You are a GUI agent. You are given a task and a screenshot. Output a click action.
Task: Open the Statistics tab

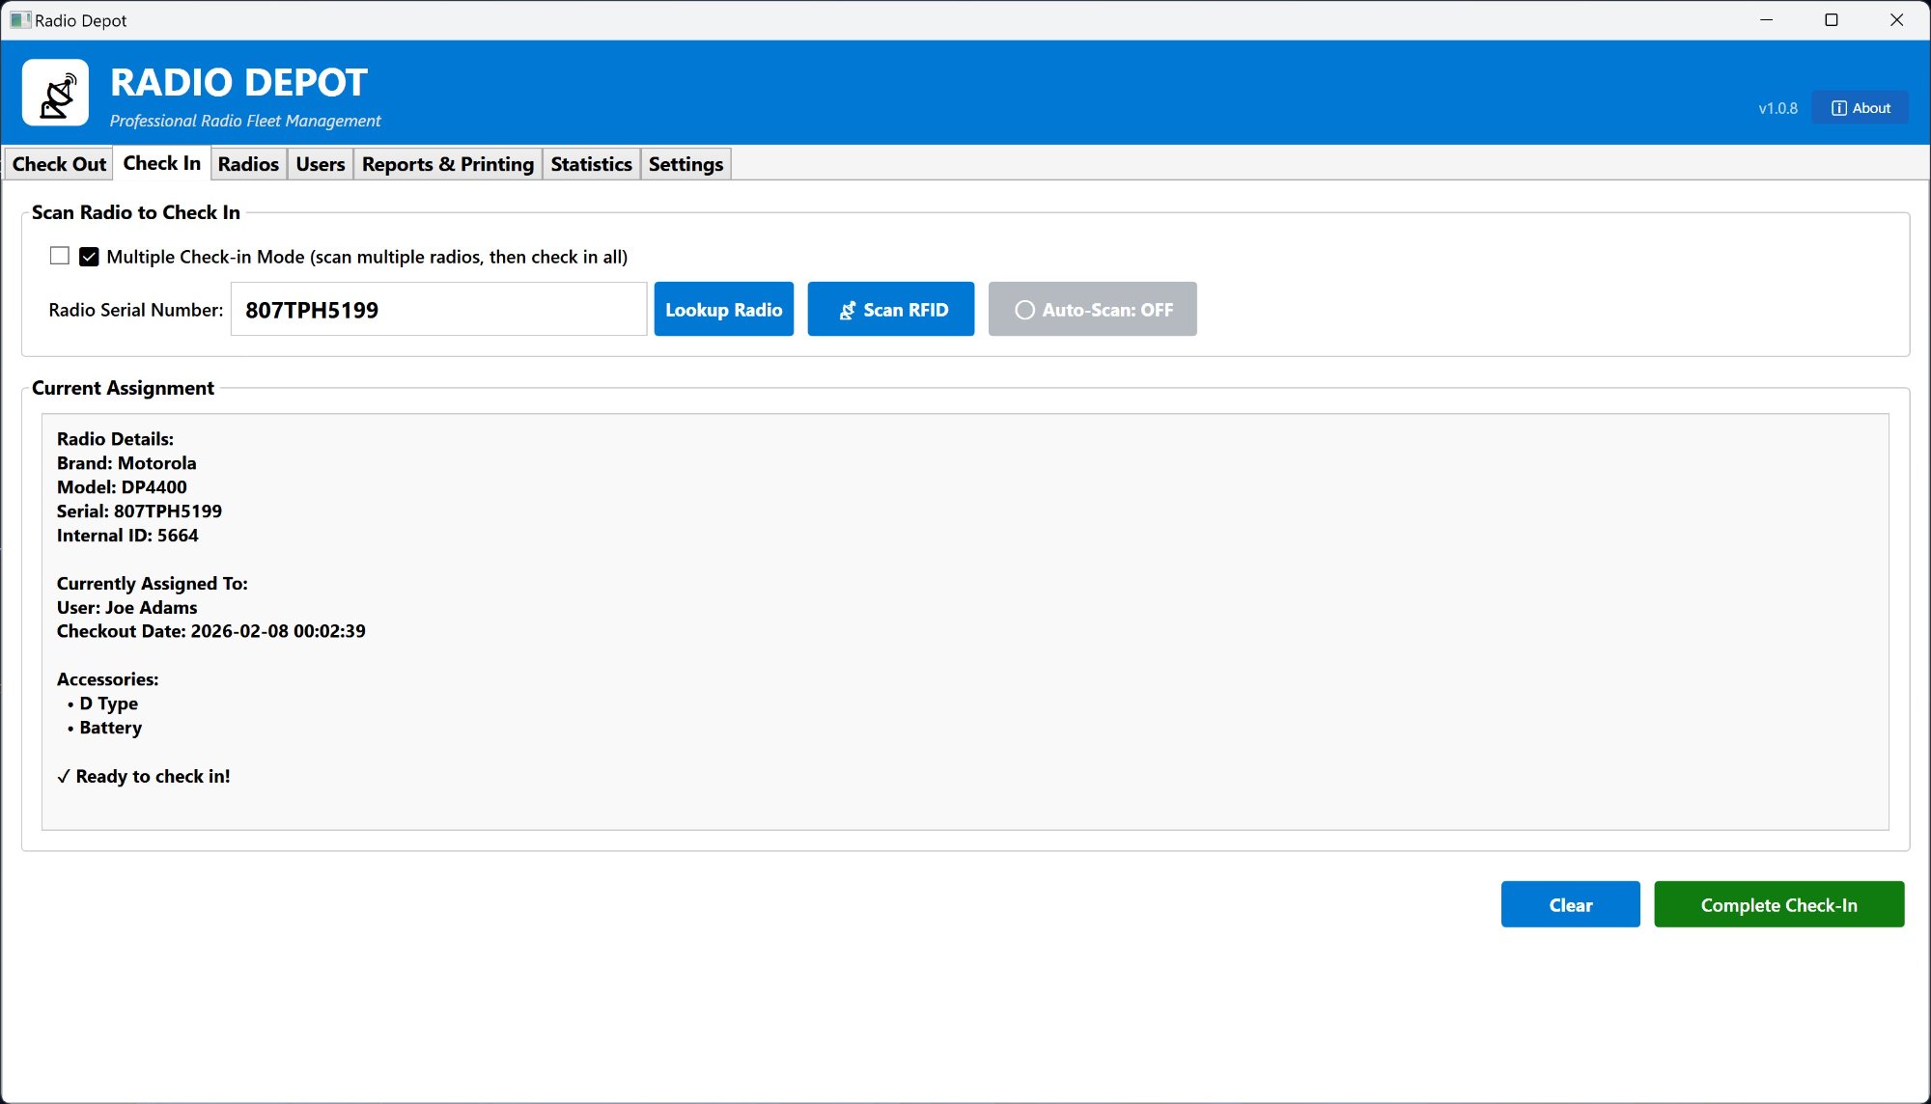(x=591, y=164)
